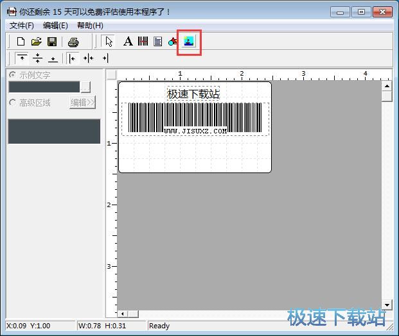Close the program window
Image resolution: width=399 pixels, height=336 pixels.
[382, 12]
